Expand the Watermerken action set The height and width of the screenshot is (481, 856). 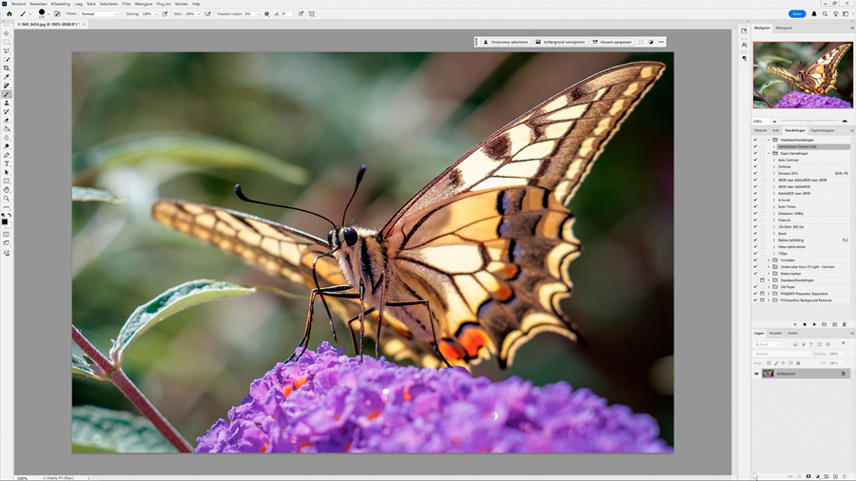point(769,274)
